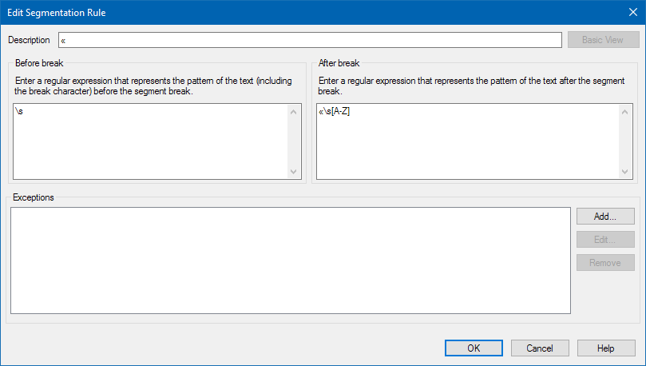646x366 pixels.
Task: Focus the Before break regex text area
Action: pyautogui.click(x=150, y=141)
